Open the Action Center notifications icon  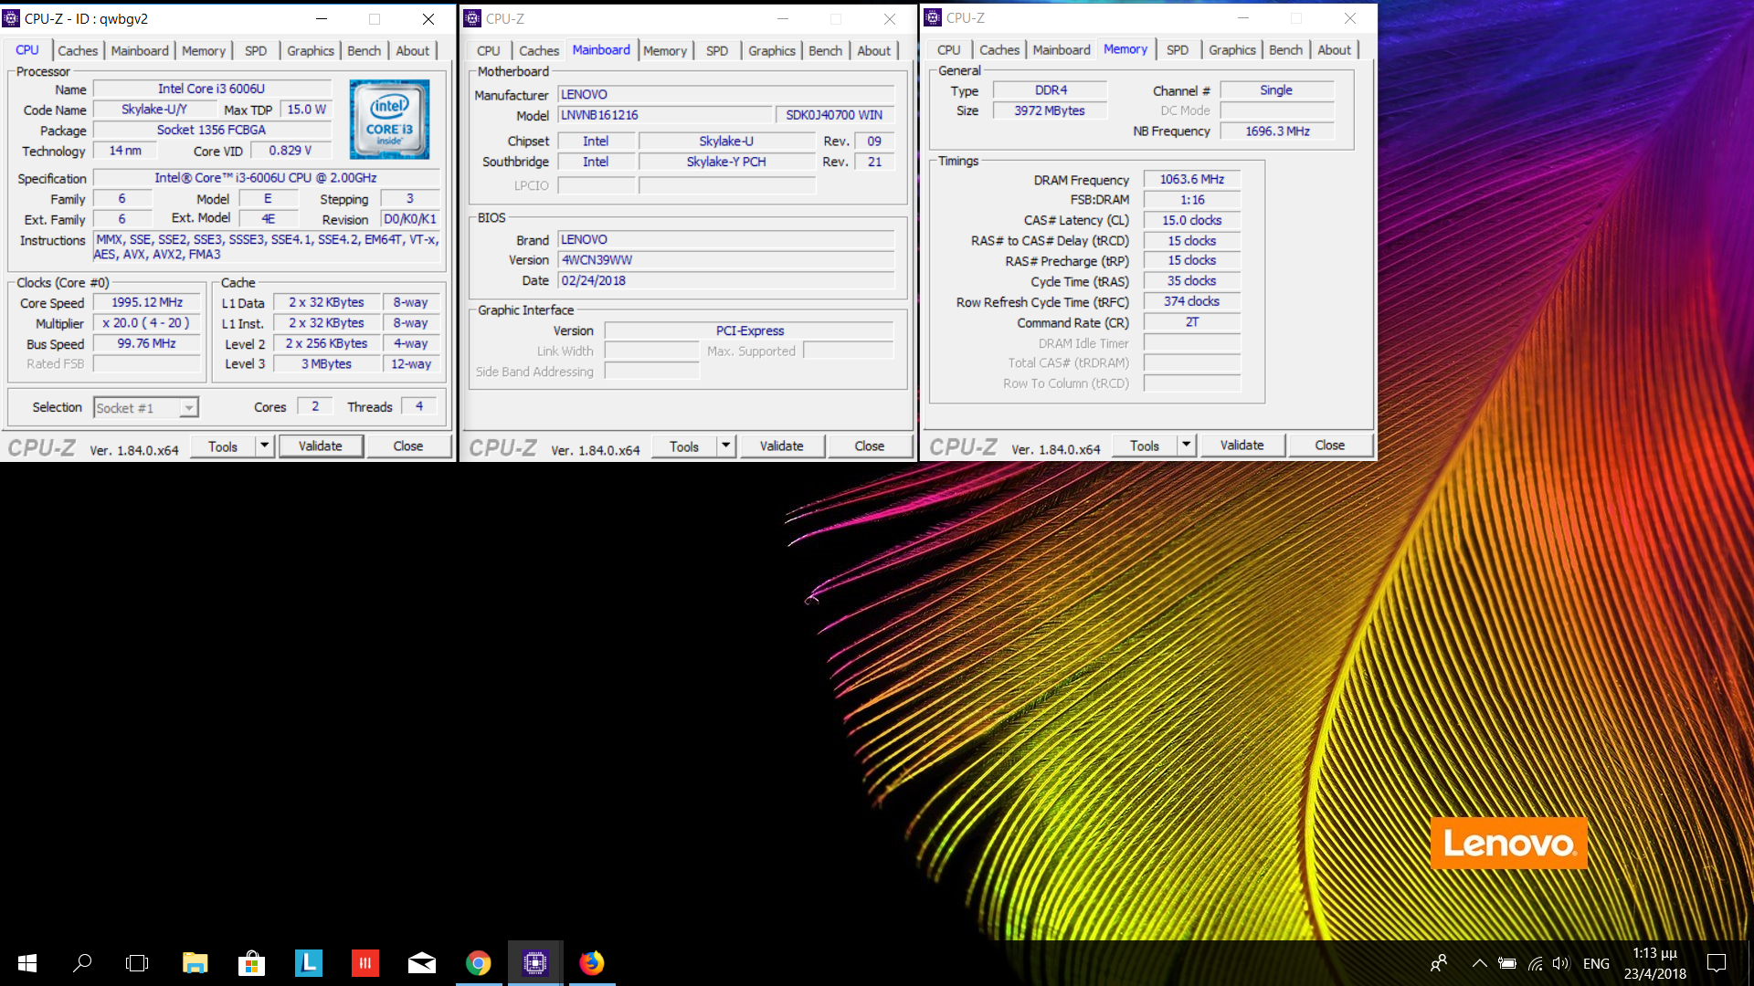(x=1717, y=963)
